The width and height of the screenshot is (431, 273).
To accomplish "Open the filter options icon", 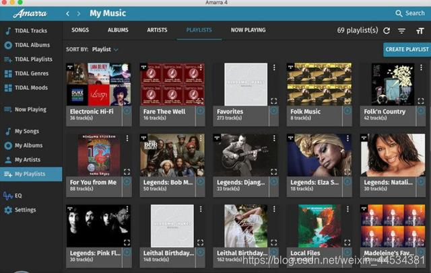I will click(x=401, y=31).
